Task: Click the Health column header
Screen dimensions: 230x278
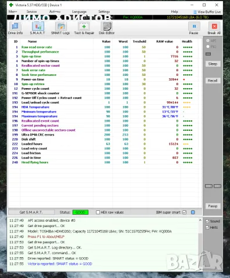Action: tap(187, 42)
